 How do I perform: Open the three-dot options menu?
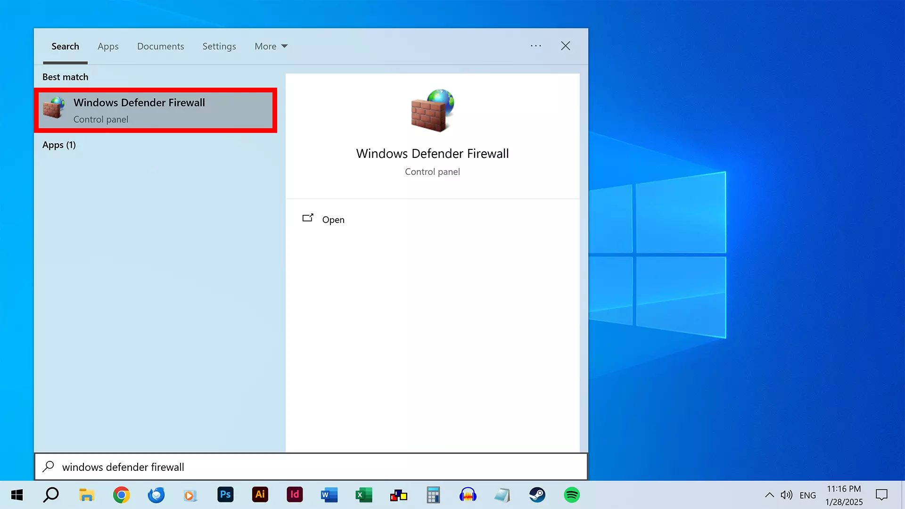[x=536, y=46]
